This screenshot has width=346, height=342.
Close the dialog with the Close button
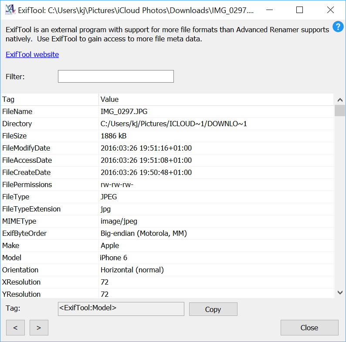(309, 328)
